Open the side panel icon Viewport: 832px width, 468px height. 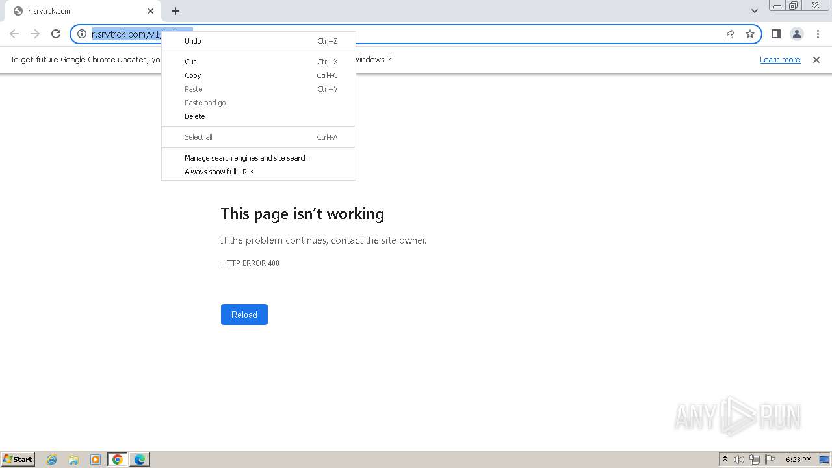click(x=775, y=34)
